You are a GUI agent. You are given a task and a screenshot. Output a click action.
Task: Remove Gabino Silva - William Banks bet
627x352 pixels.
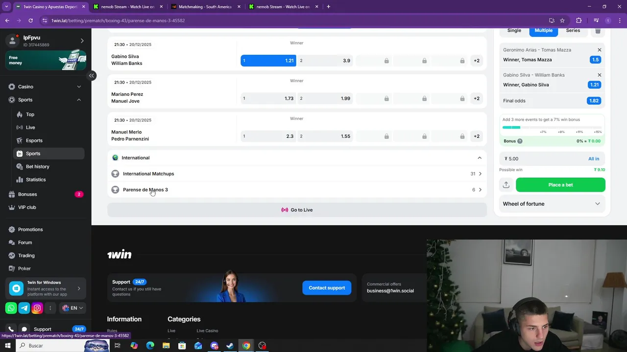pyautogui.click(x=599, y=75)
